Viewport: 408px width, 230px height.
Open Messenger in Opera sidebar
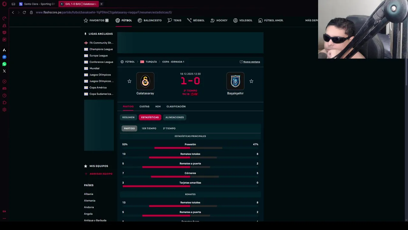[4, 57]
